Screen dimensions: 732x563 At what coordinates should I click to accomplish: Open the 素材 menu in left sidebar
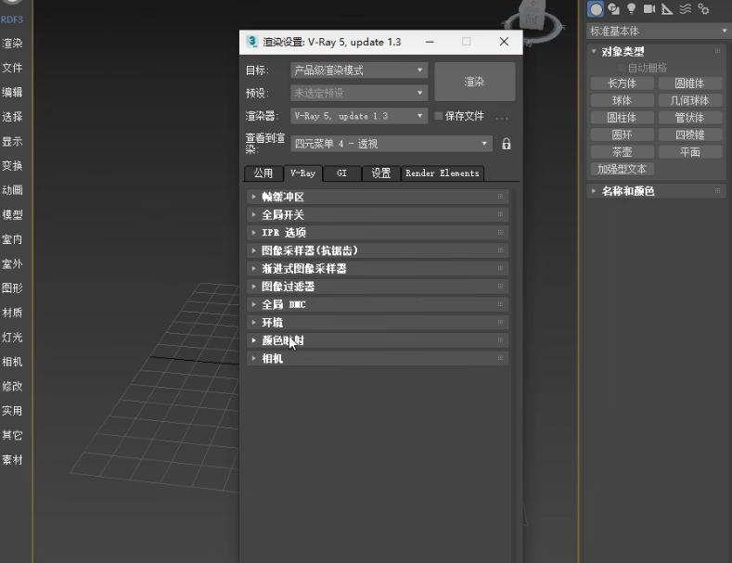click(12, 459)
